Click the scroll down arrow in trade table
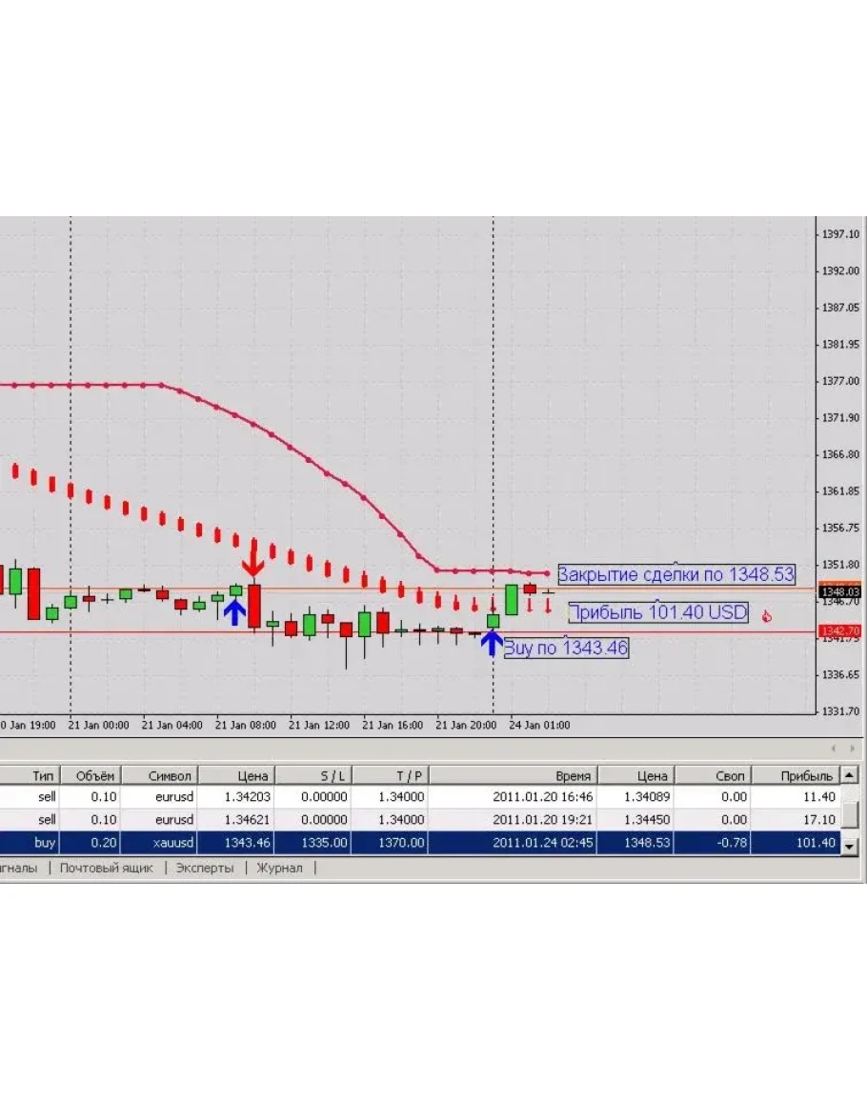Image resolution: width=867 pixels, height=1100 pixels. 849,845
